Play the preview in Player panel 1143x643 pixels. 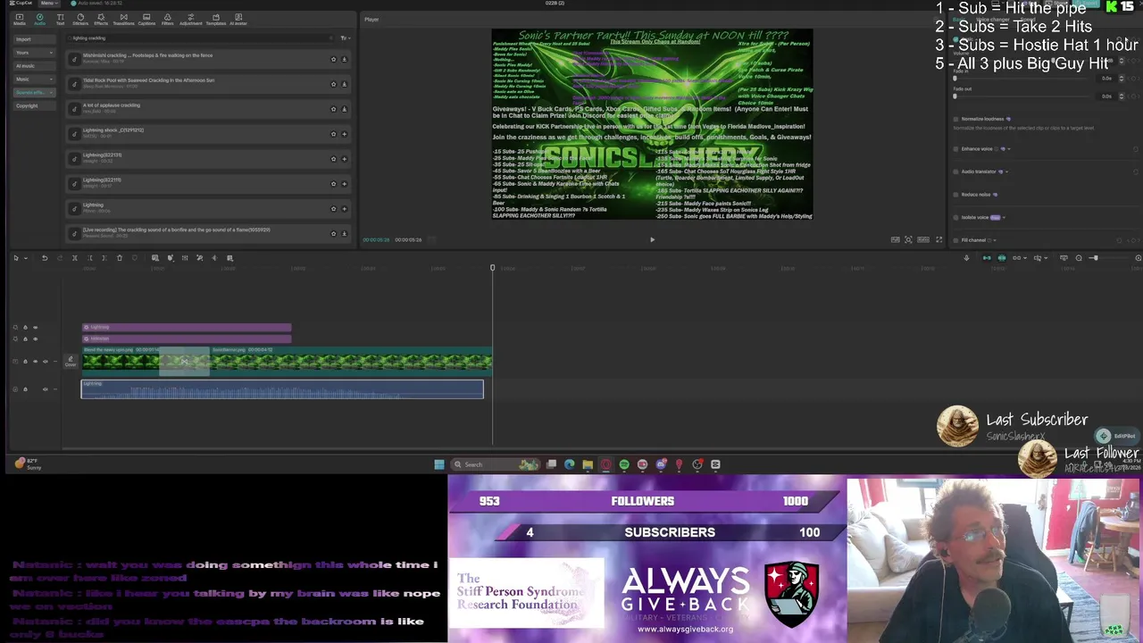pyautogui.click(x=652, y=239)
